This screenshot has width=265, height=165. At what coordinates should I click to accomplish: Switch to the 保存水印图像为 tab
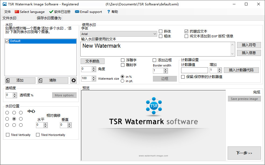click(48, 18)
